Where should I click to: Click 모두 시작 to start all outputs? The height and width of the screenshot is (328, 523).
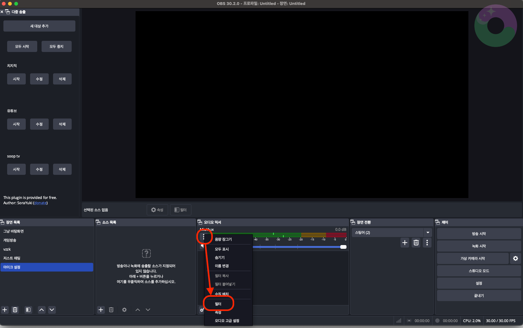click(22, 46)
